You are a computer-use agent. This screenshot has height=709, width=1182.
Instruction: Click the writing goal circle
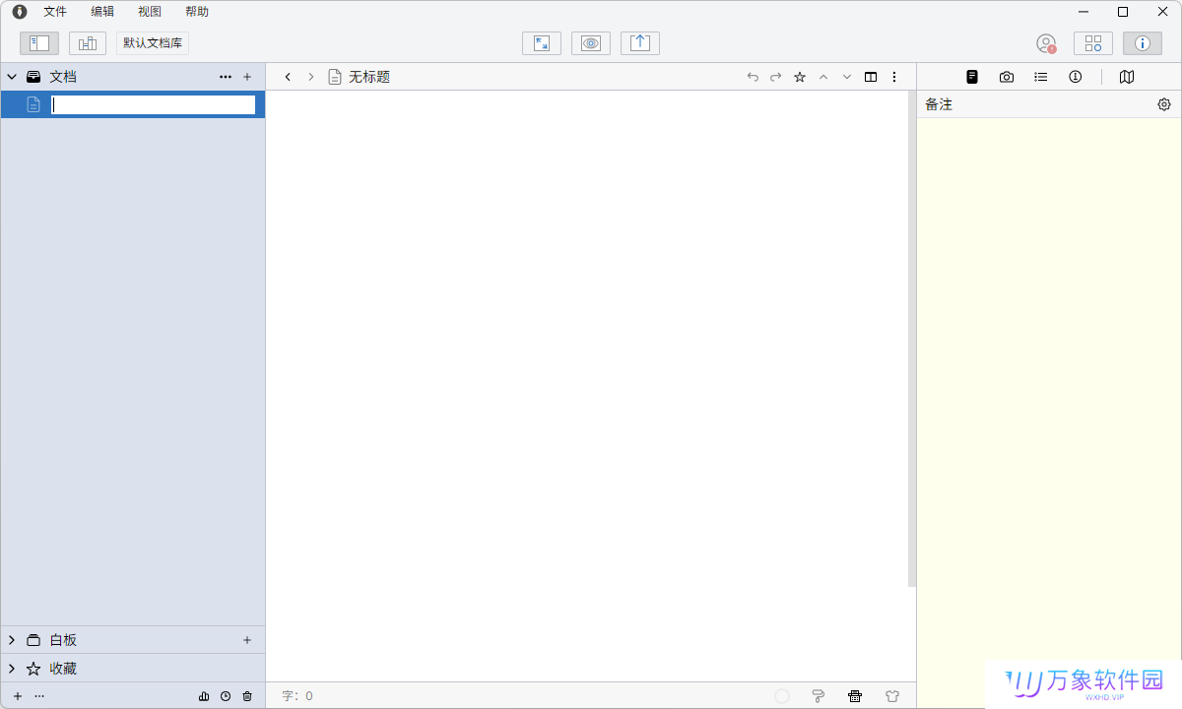click(x=782, y=696)
